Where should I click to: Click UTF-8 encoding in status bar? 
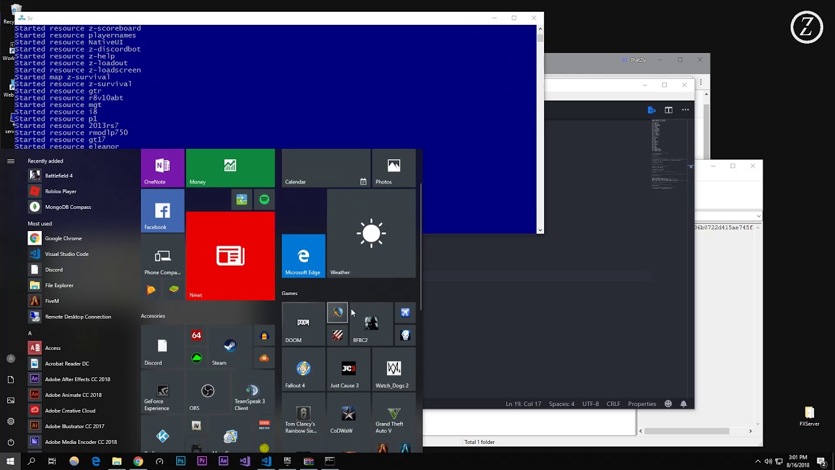590,404
